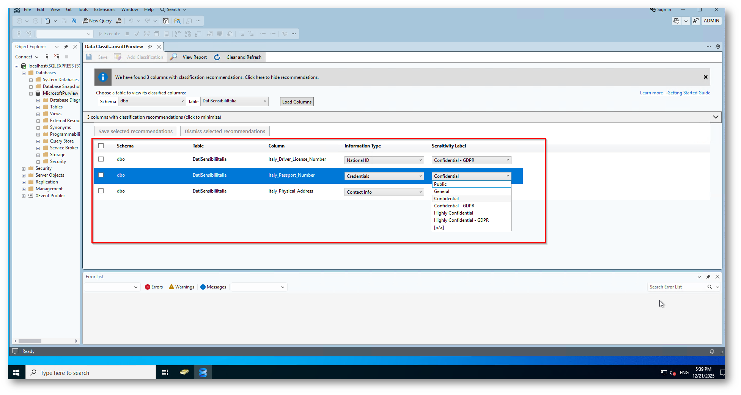Open Task View on the Windows taskbar
The height and width of the screenshot is (395, 741).
[165, 373]
